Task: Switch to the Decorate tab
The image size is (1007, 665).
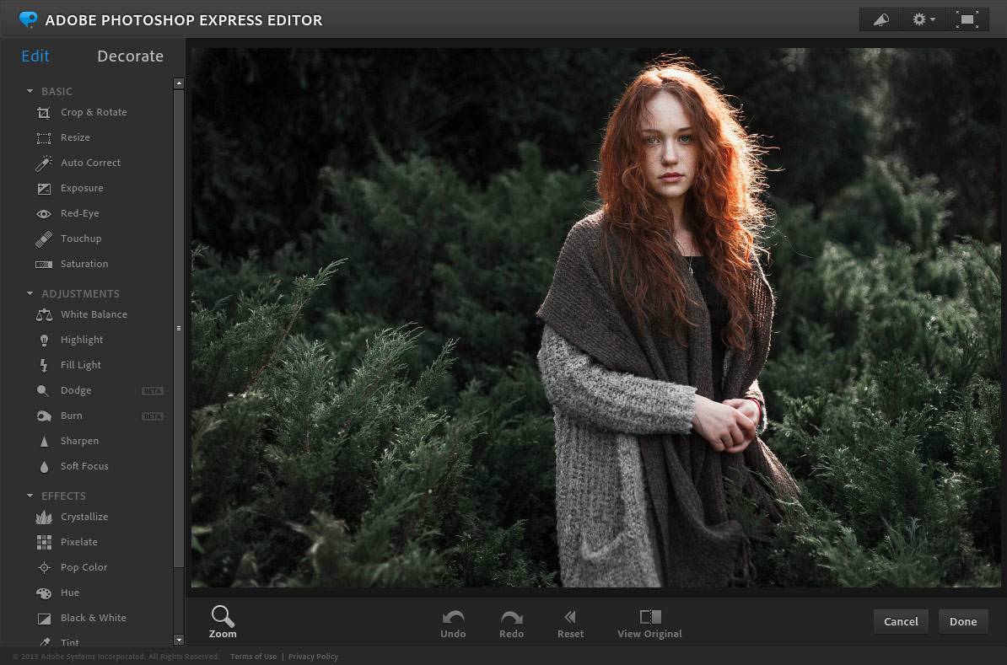Action: coord(131,56)
